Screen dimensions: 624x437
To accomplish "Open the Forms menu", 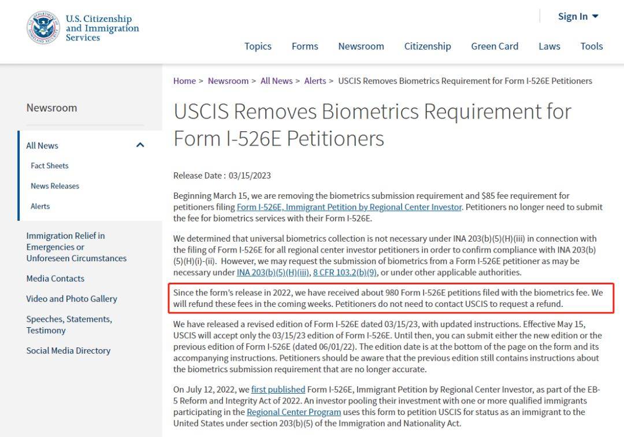I will [305, 46].
